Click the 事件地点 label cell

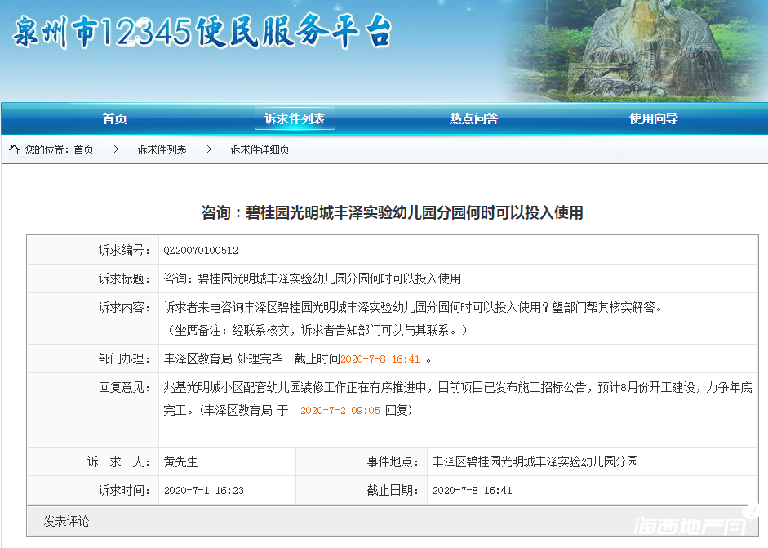point(362,461)
